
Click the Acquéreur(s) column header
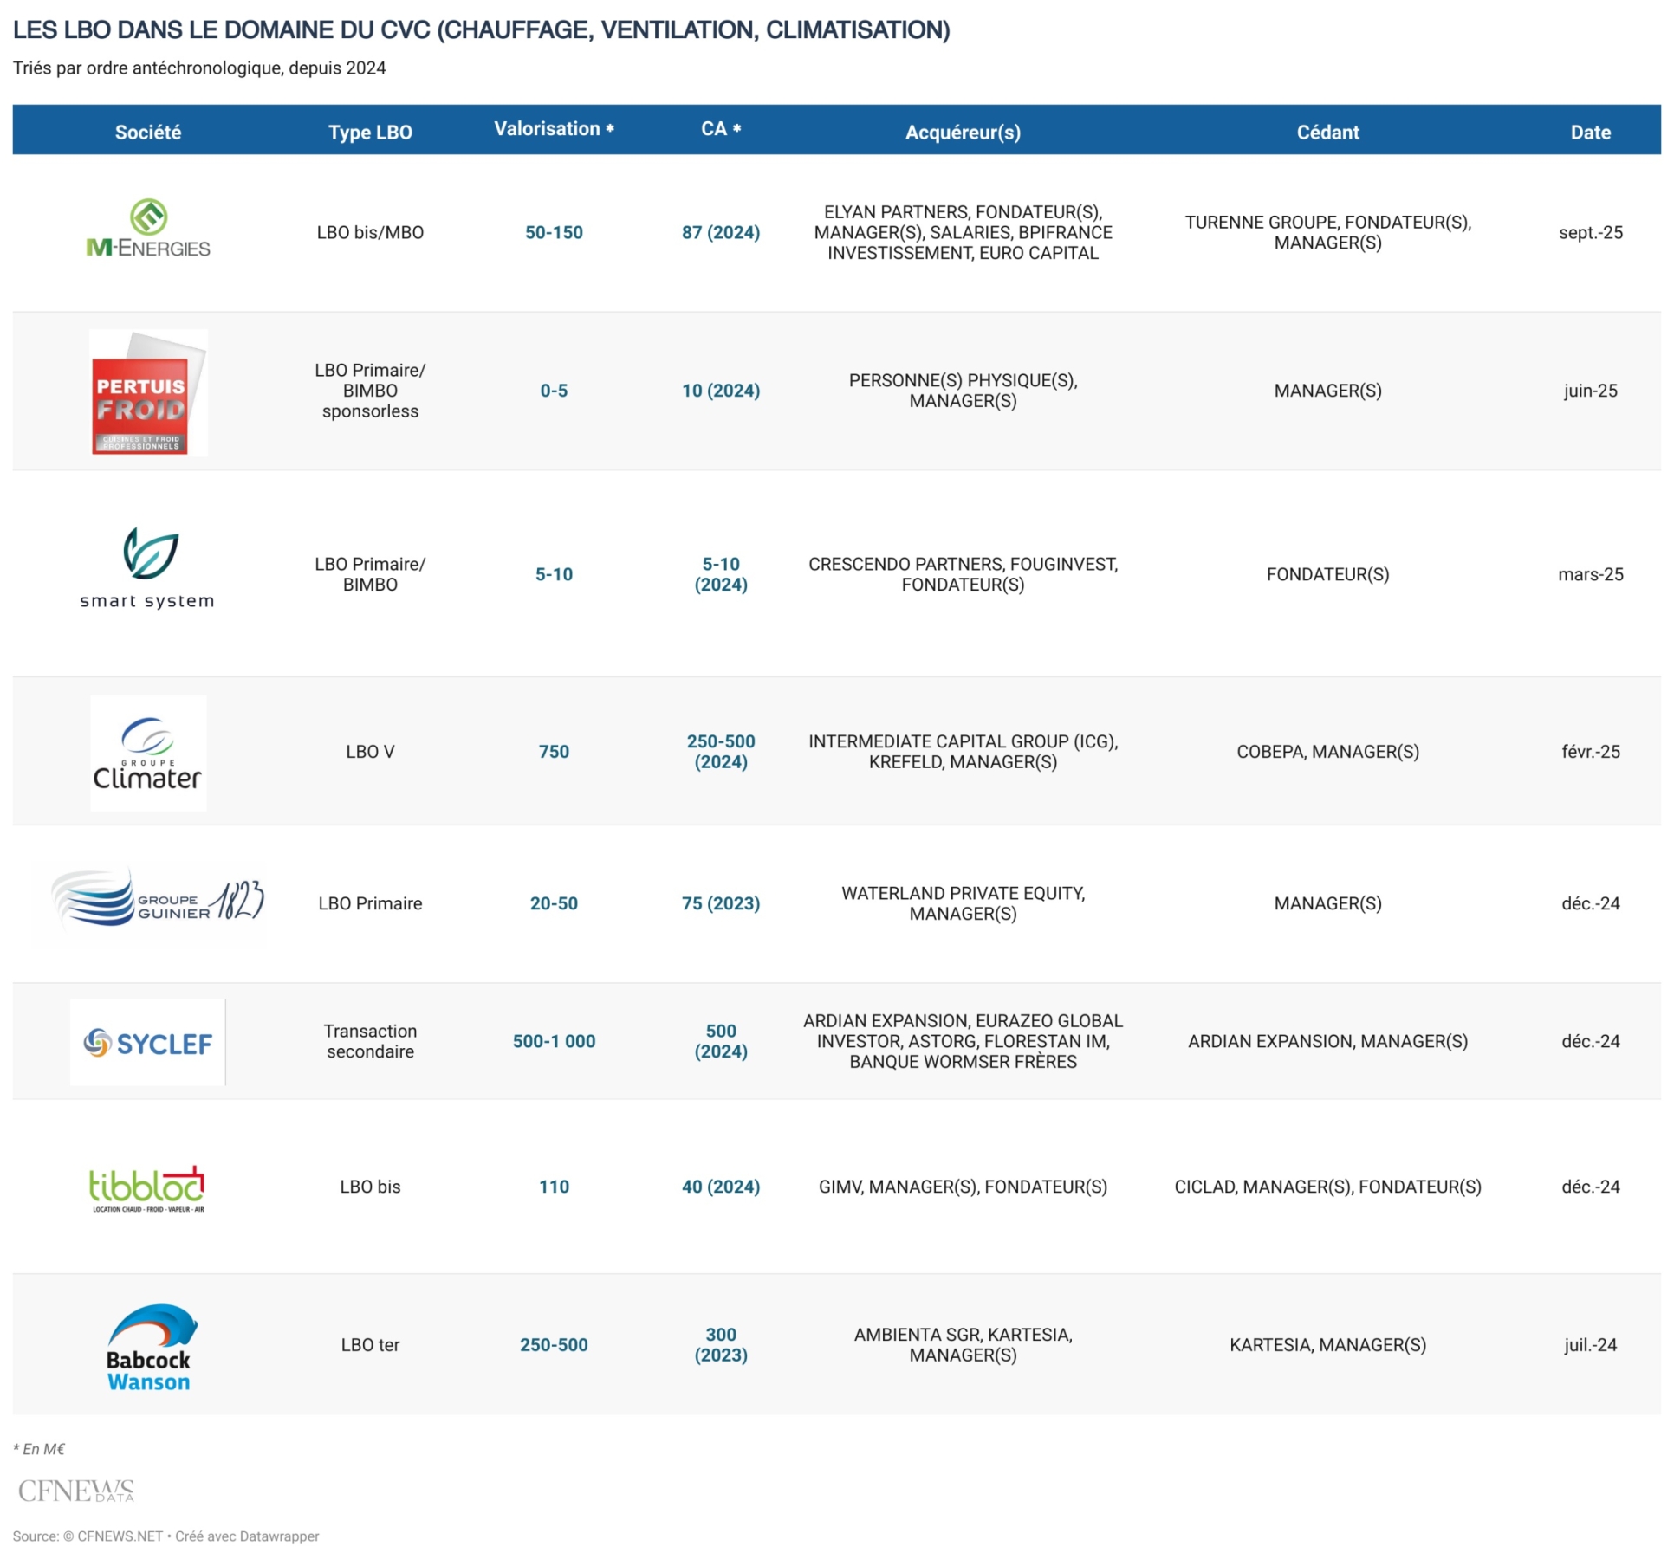coord(963,133)
